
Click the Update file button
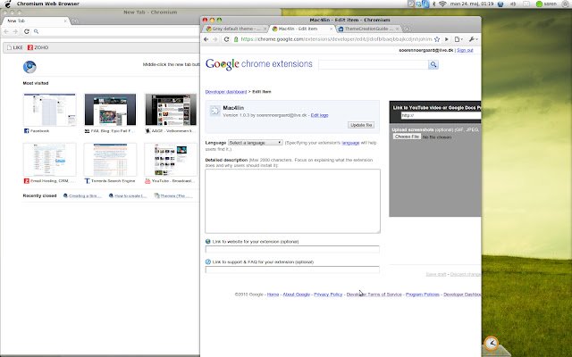click(x=361, y=125)
